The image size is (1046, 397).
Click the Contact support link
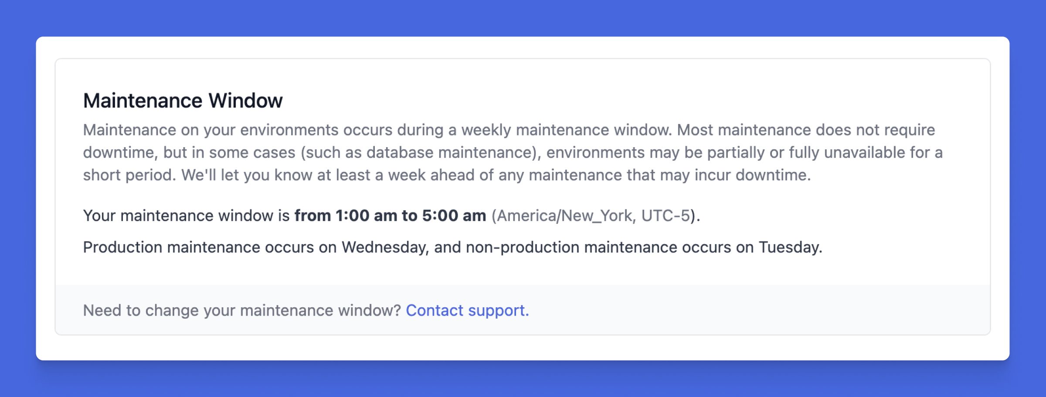[467, 310]
